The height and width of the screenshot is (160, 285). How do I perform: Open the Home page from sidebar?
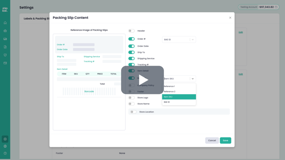[5, 23]
